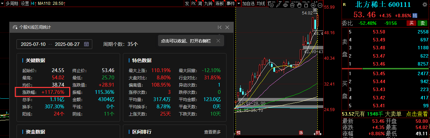Click the R badge beside the stock name
The width and height of the screenshot is (430, 138).
pos(345,4)
